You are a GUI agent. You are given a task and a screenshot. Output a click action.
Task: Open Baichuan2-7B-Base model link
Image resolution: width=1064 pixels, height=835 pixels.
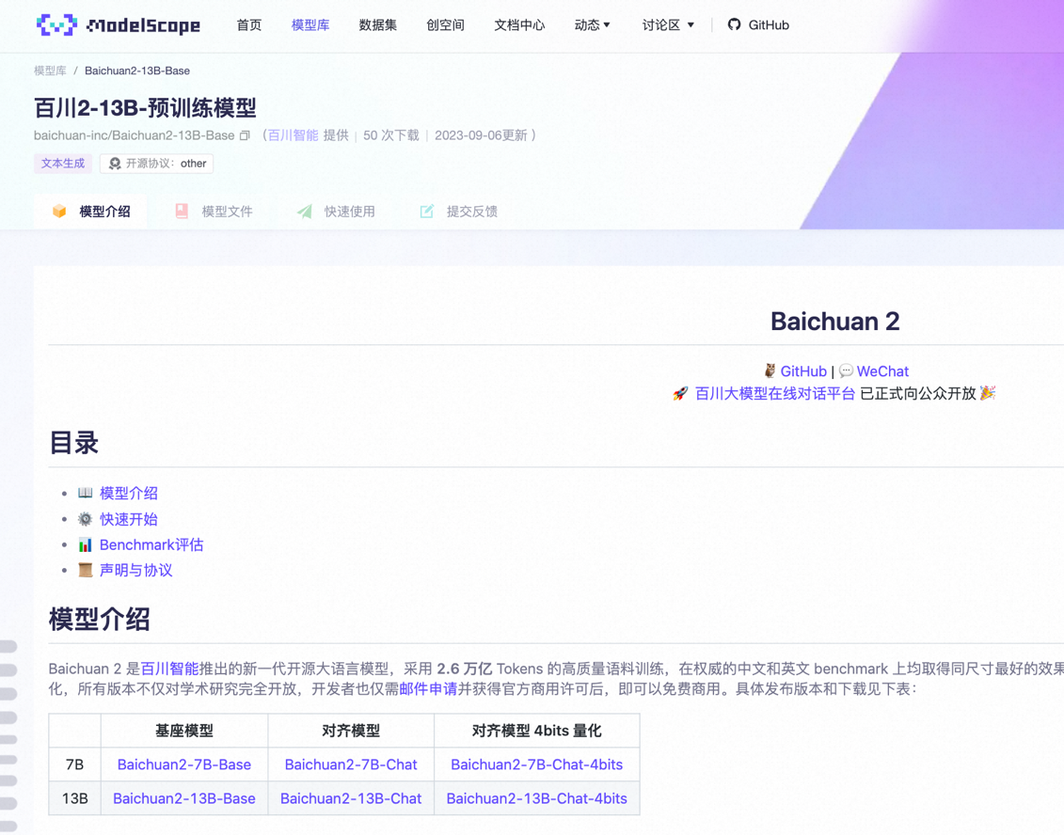point(183,764)
